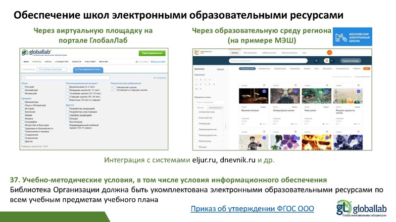Bookmark the Мир камня card

pos(327,85)
